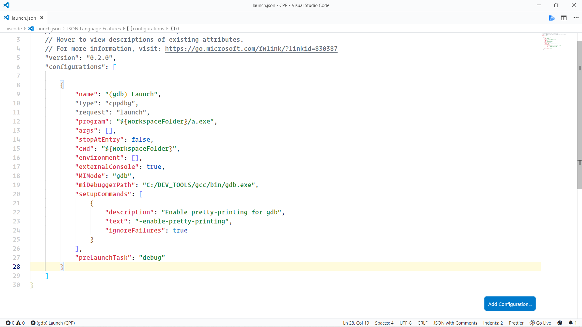
Task: Click the errors count icon in status bar
Action: tap(8, 323)
